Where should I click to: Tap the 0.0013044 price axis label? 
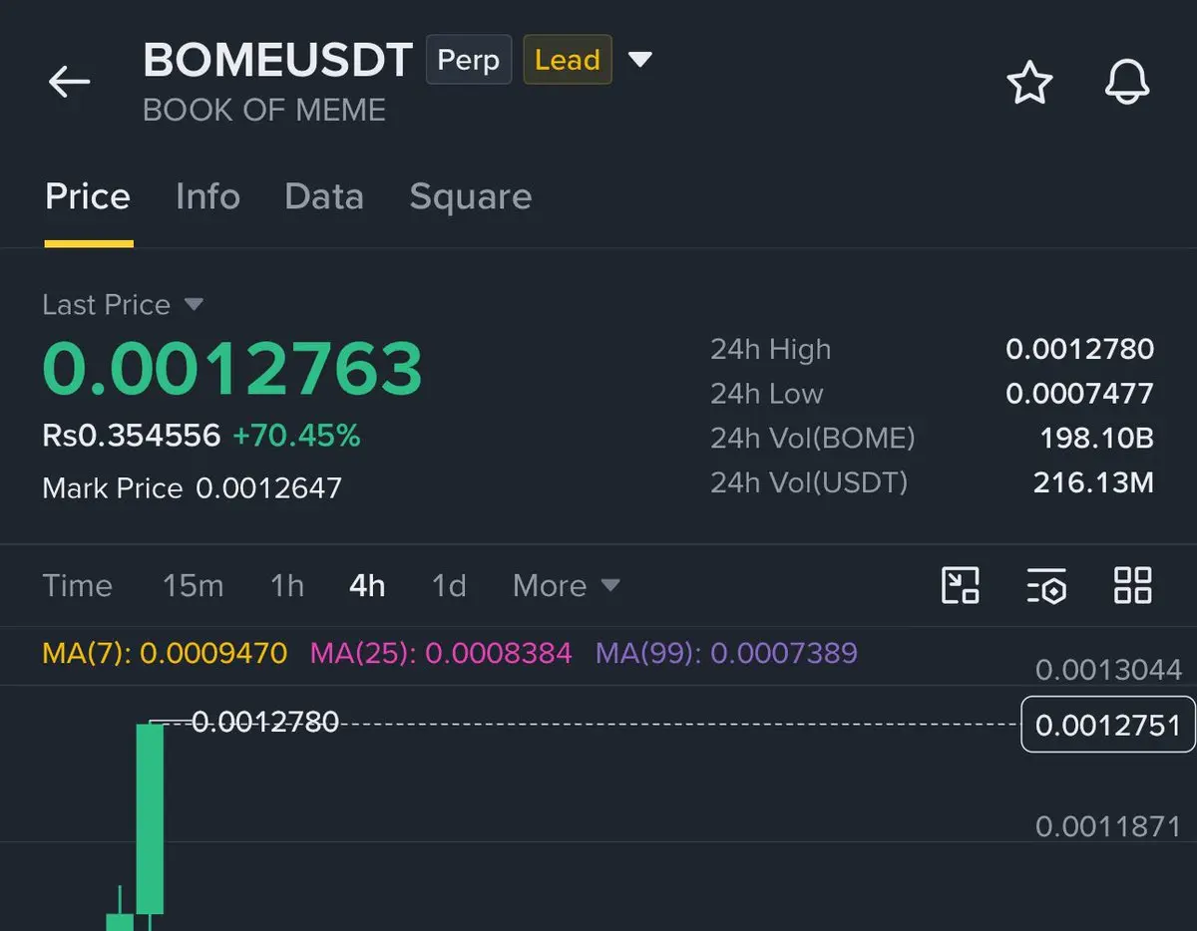pyautogui.click(x=1108, y=670)
